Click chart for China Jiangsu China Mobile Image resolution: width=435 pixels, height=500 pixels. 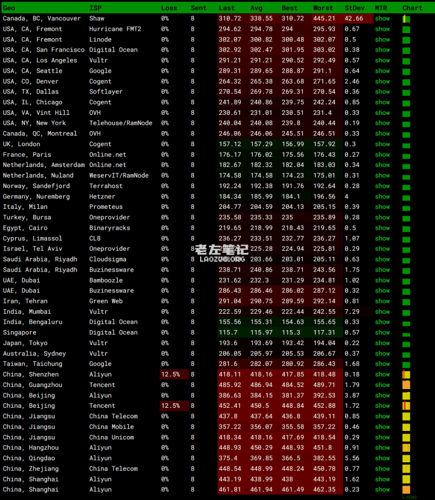coord(407,427)
